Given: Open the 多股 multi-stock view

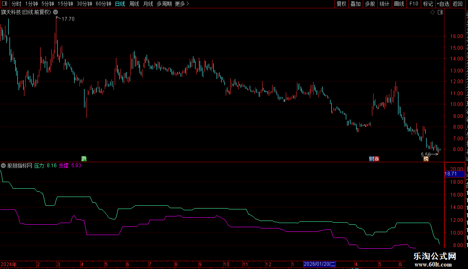Looking at the screenshot, I should (x=370, y=4).
